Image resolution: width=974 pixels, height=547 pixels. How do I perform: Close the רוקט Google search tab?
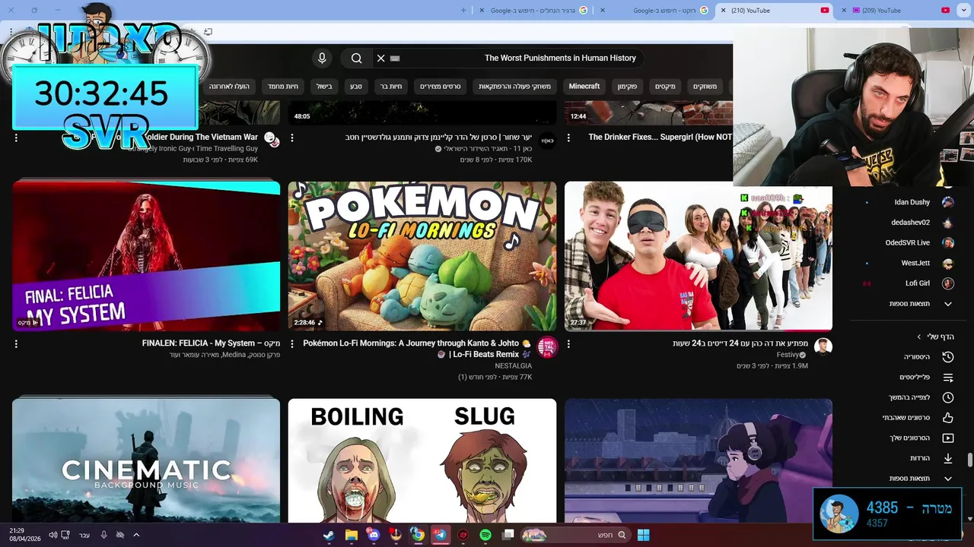602,10
